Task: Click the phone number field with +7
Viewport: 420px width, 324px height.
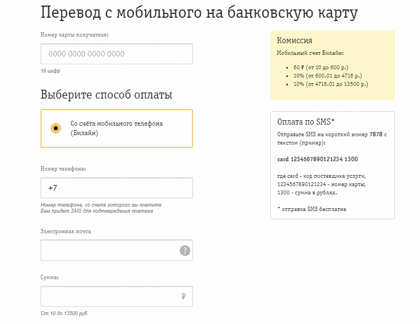Action: pos(117,188)
